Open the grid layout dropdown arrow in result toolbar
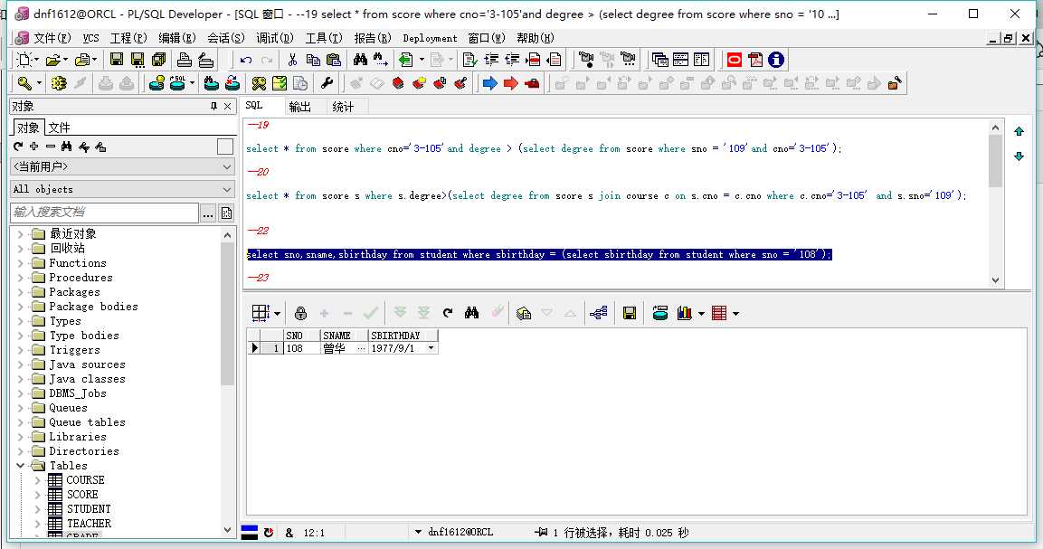 point(278,314)
